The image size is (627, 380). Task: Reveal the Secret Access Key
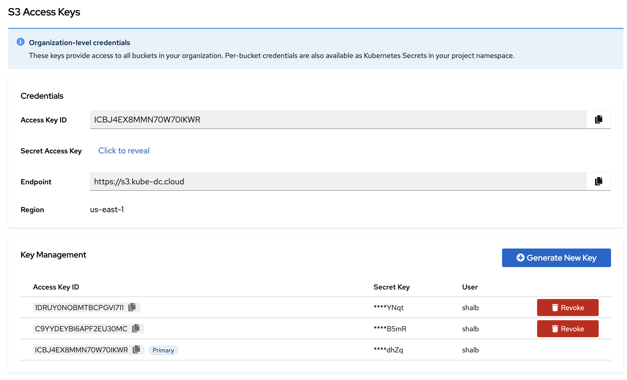click(x=124, y=151)
